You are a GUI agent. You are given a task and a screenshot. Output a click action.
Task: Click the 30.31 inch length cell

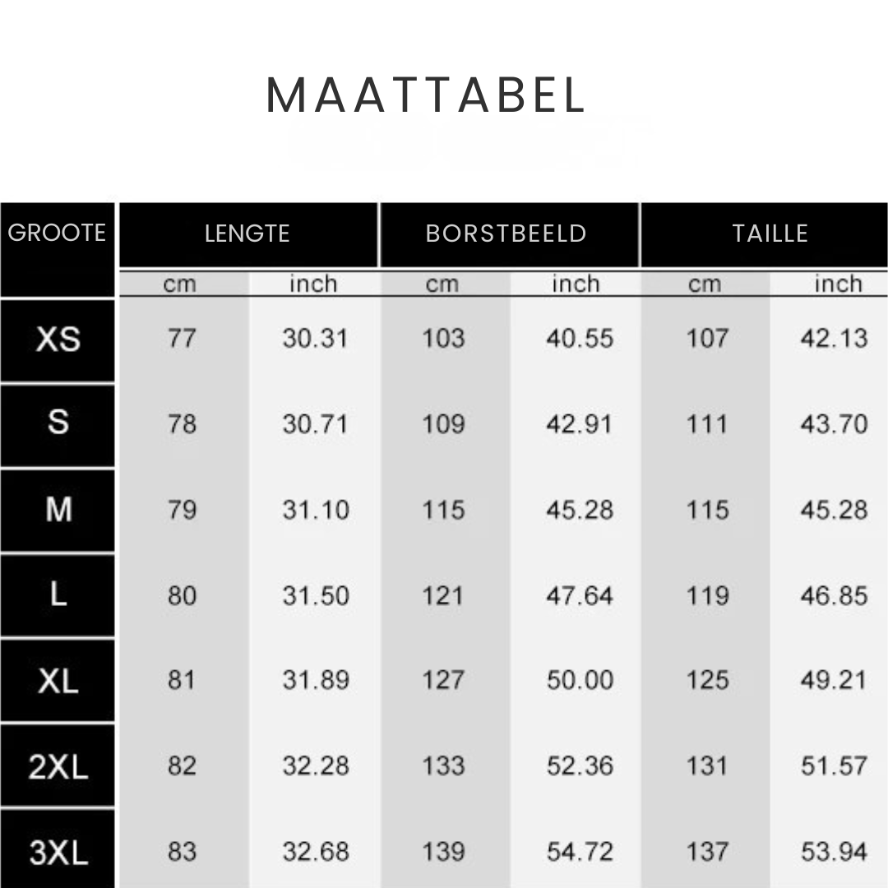pos(315,338)
